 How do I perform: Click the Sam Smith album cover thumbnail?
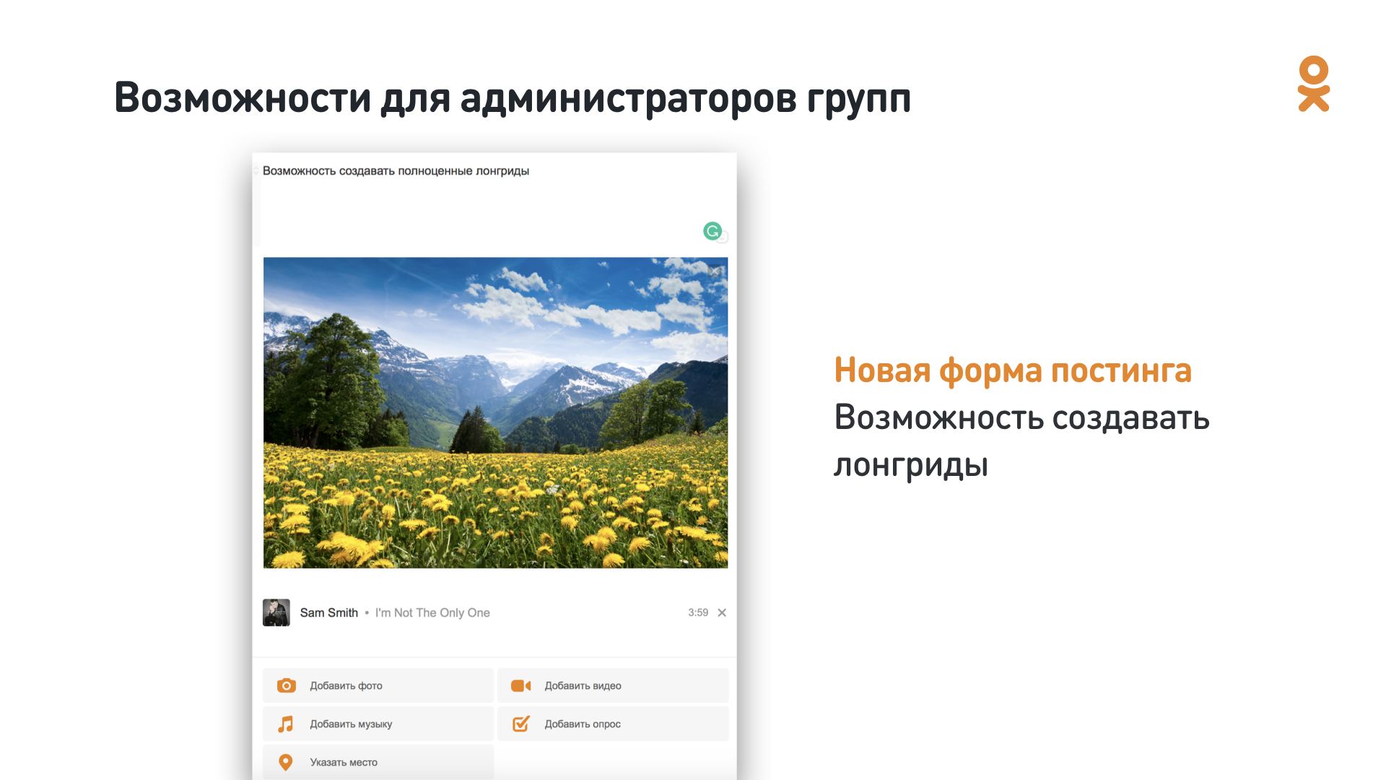[x=276, y=612]
